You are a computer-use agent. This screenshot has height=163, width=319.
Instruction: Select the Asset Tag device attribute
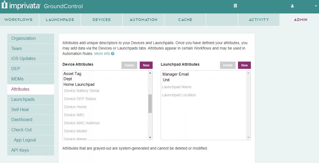[72, 74]
